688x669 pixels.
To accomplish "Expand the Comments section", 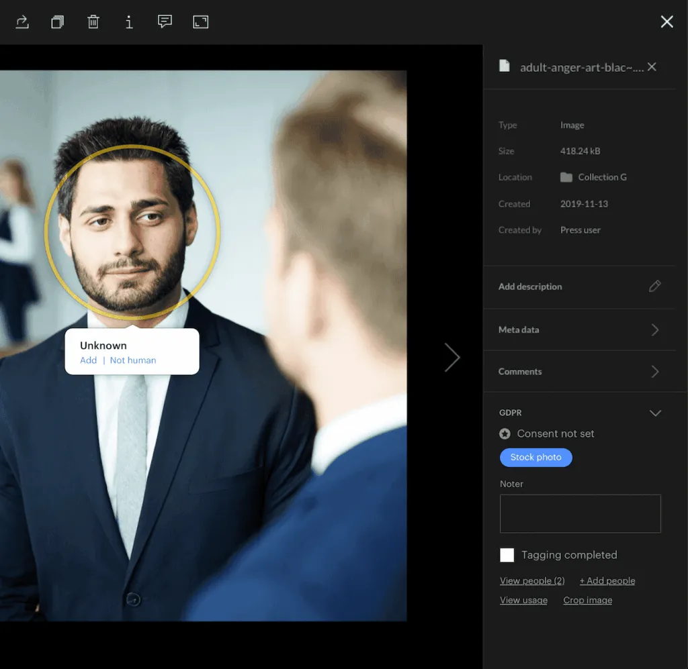I will (x=579, y=372).
